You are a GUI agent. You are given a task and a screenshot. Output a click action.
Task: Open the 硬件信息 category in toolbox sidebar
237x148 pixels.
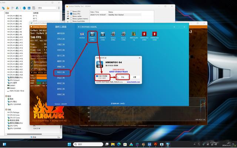click(x=61, y=33)
